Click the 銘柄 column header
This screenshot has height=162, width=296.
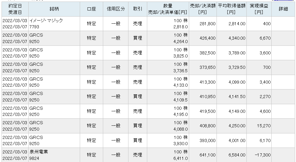(x=54, y=9)
